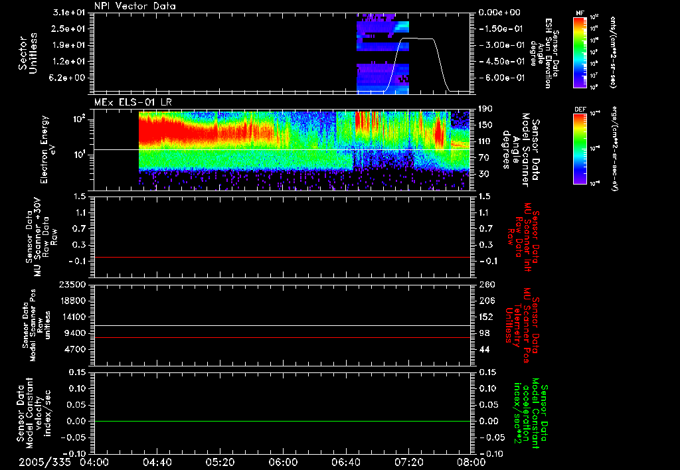The height and width of the screenshot is (470, 680).
Task: Click the 06:40 time axis label
Action: pos(345,462)
